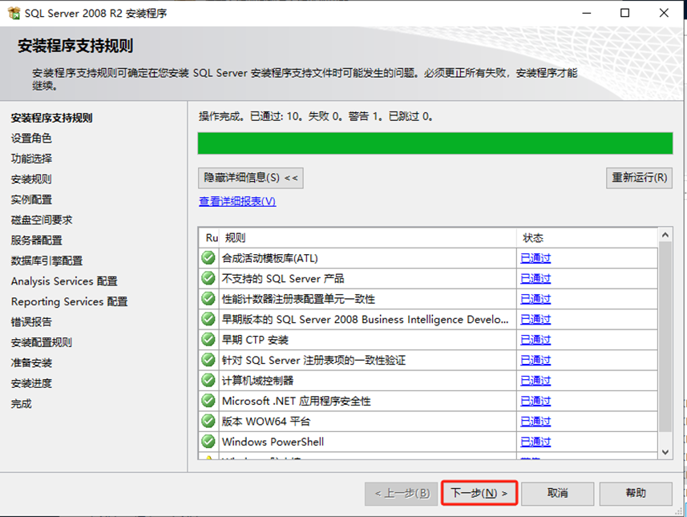
Task: Click the 重新运行(R) button
Action: pos(639,178)
